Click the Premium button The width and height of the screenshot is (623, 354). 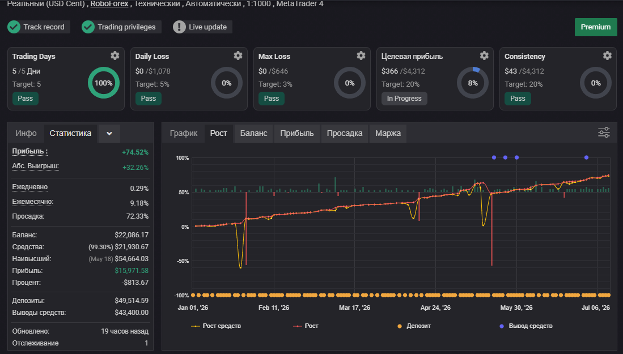(x=596, y=27)
